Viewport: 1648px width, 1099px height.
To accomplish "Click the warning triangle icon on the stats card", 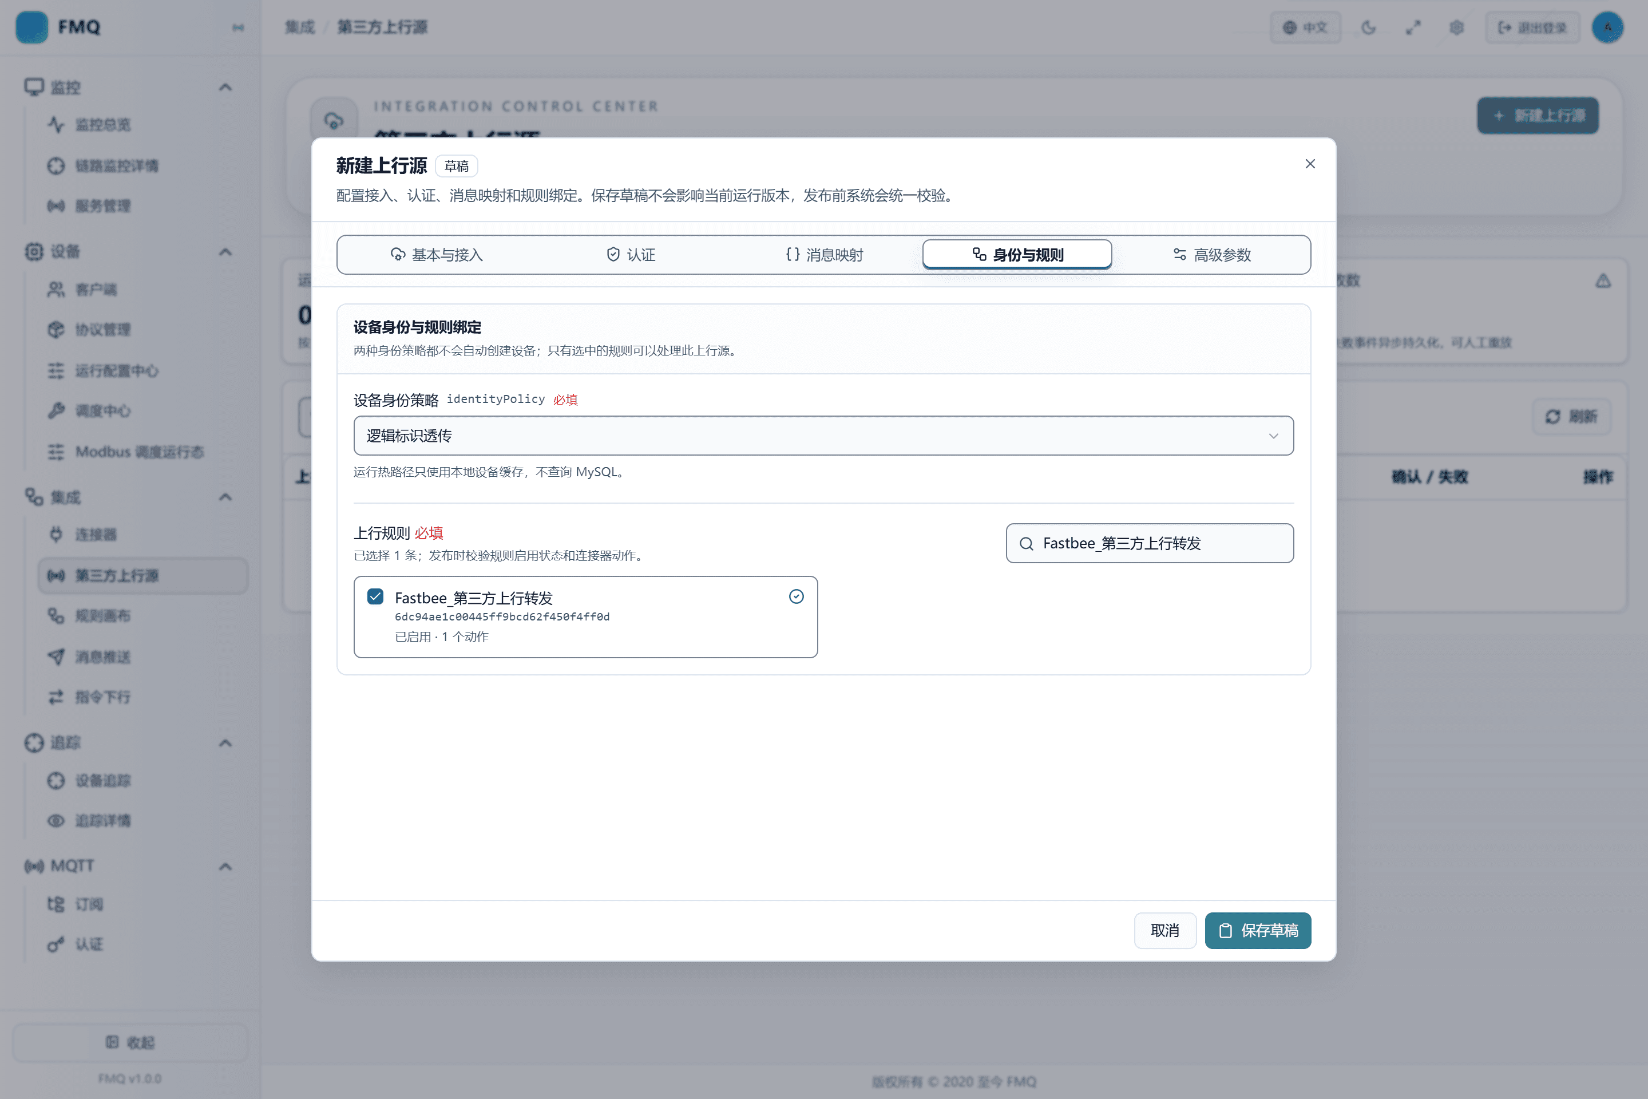I will pos(1603,281).
